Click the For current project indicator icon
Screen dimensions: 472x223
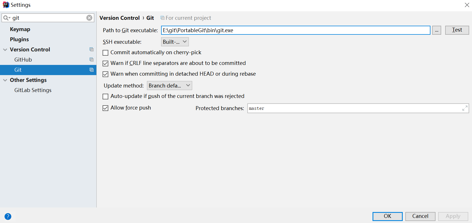click(162, 18)
